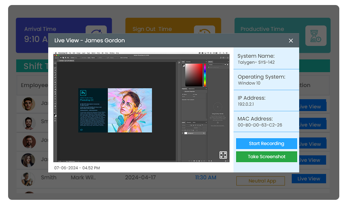Click the 11:30 AM time link
347x206 pixels.
click(x=205, y=177)
